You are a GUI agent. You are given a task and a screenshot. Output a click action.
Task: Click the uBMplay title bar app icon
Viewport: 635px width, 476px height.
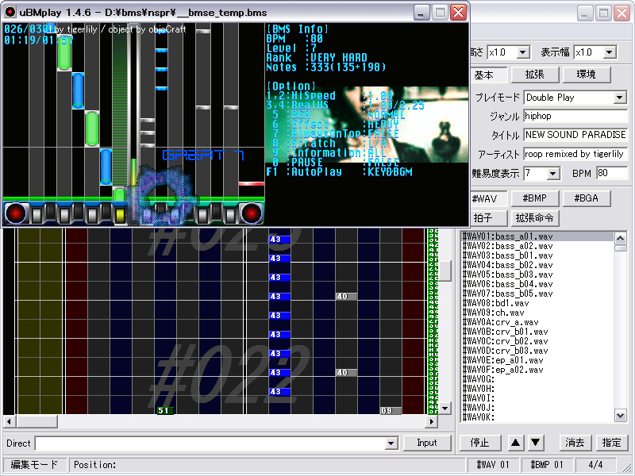[x=10, y=13]
